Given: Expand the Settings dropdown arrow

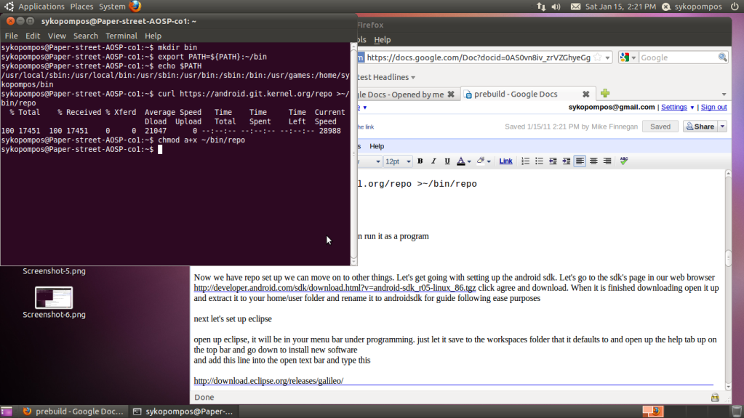Looking at the screenshot, I should (692, 108).
